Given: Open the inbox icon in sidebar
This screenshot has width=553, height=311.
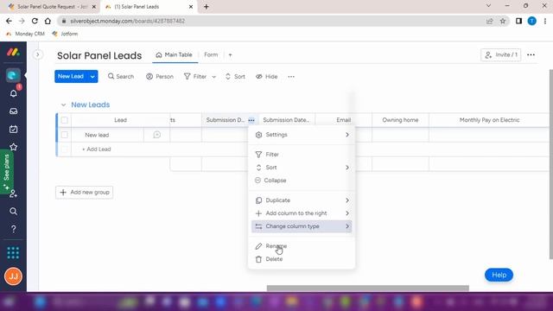Looking at the screenshot, I should point(14,111).
